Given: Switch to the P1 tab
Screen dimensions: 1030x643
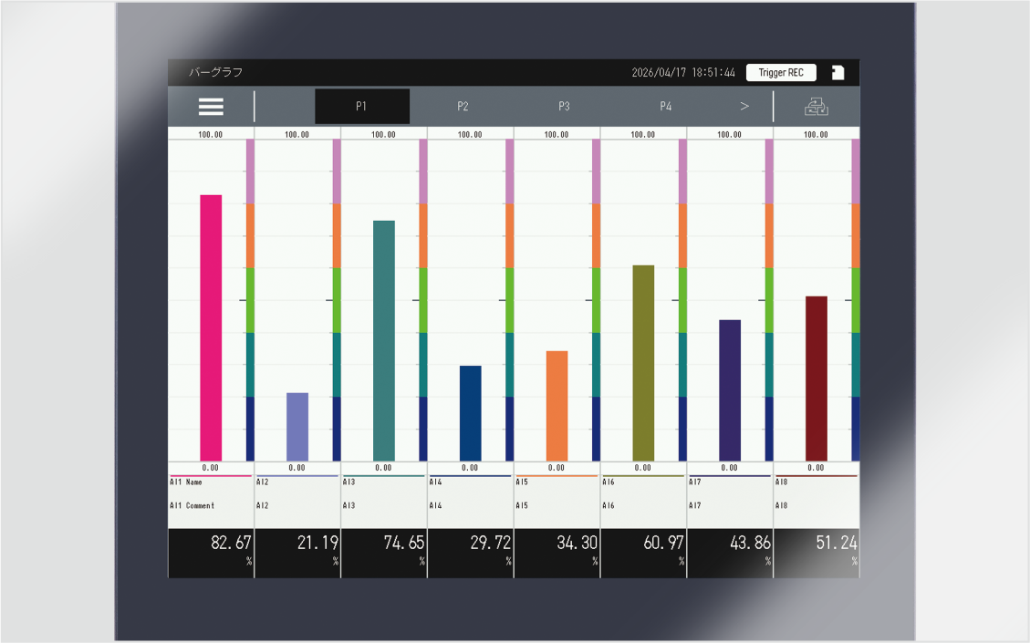Looking at the screenshot, I should (x=362, y=107).
